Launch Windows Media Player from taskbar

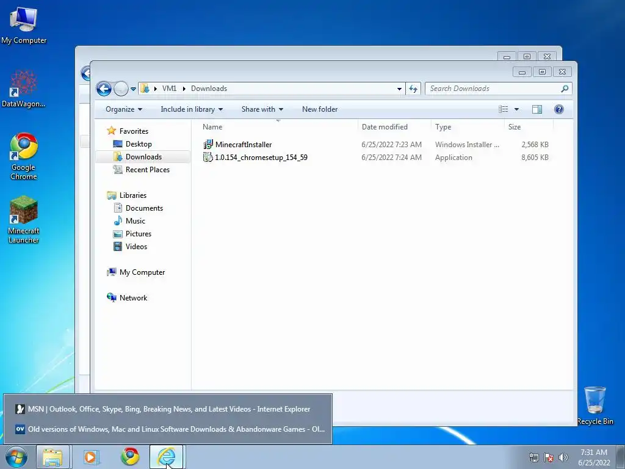click(91, 457)
